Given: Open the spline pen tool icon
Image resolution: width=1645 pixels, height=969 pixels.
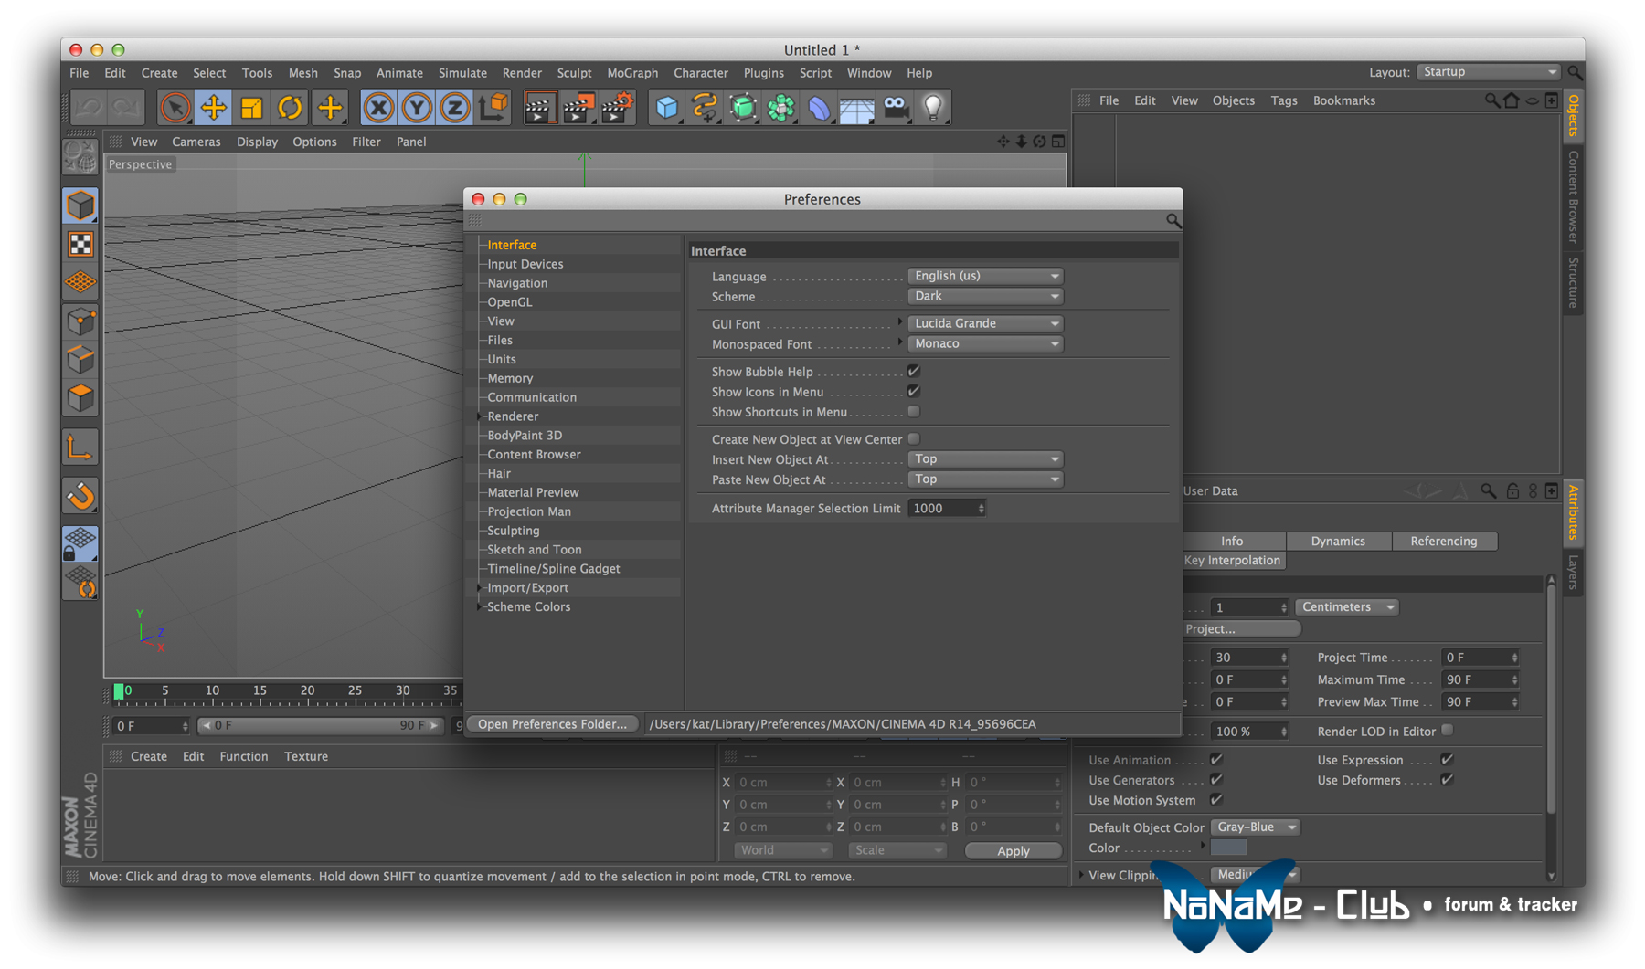Looking at the screenshot, I should [x=705, y=108].
